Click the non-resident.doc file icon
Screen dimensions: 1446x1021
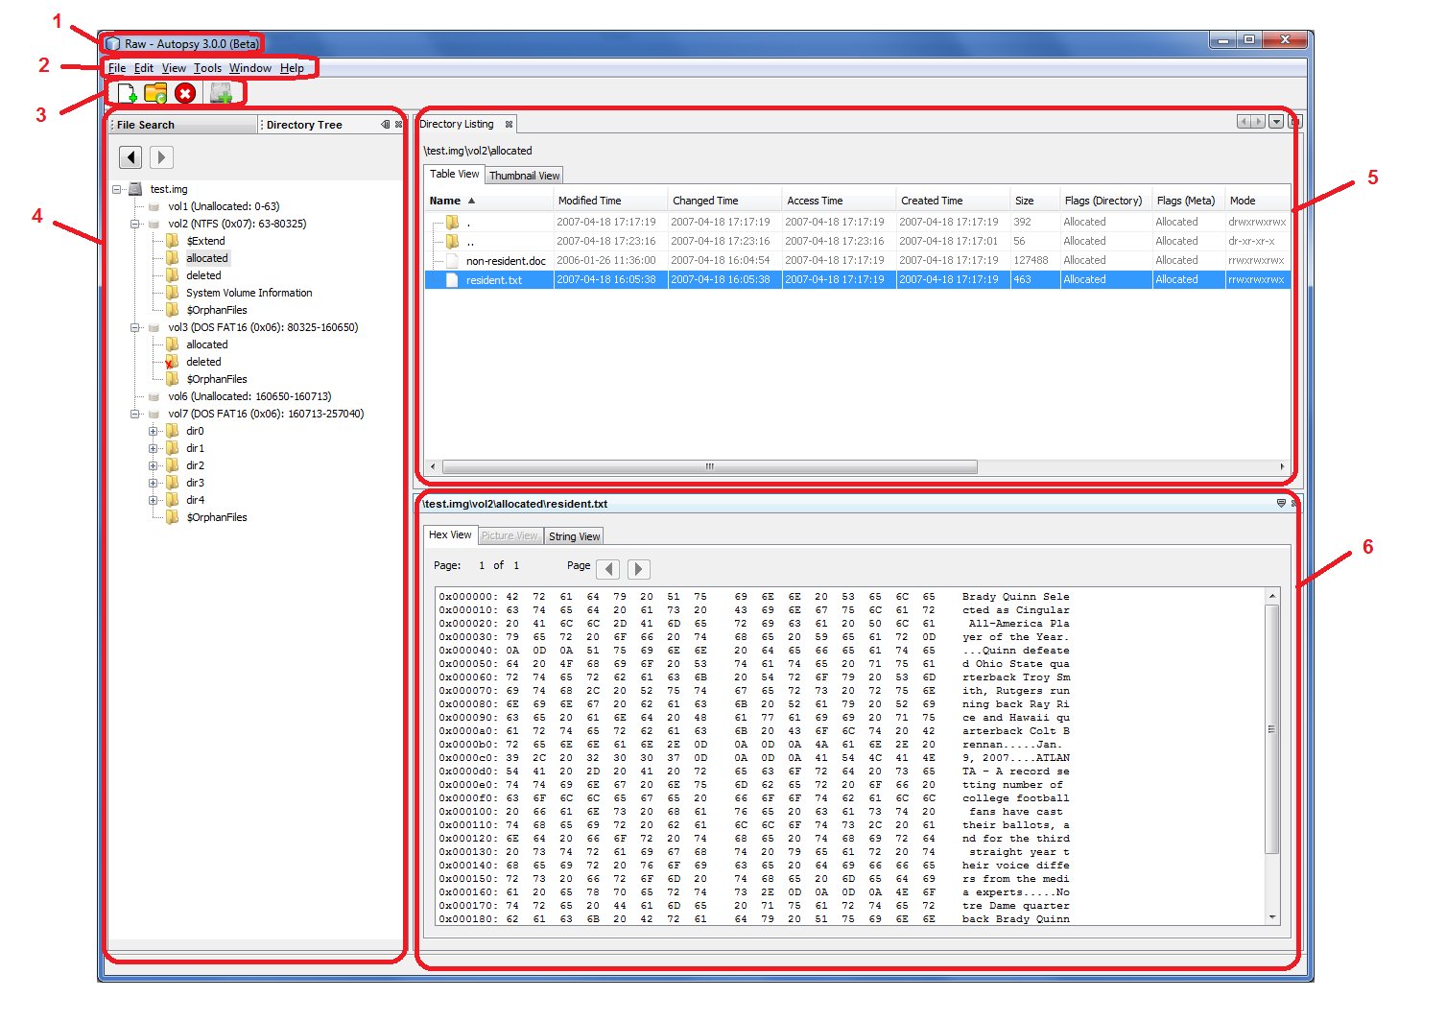pos(452,261)
